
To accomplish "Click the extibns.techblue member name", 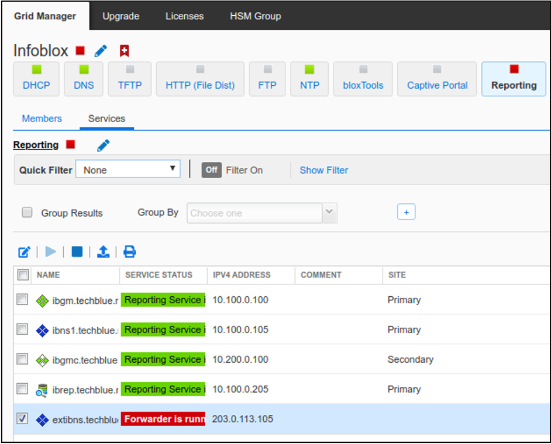I will 85,420.
